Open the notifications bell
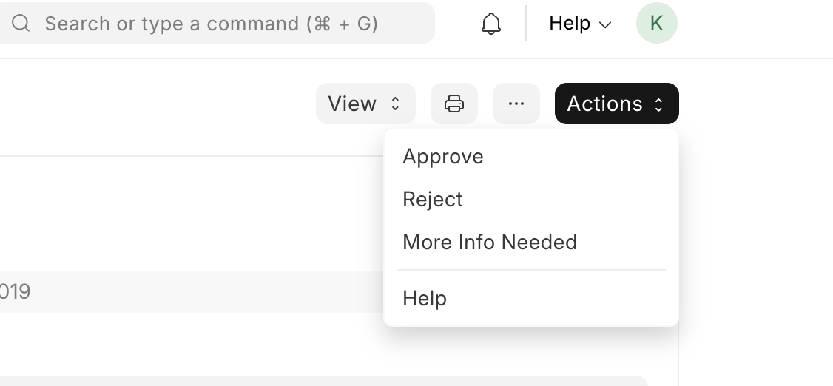The width and height of the screenshot is (833, 386). 491,24
